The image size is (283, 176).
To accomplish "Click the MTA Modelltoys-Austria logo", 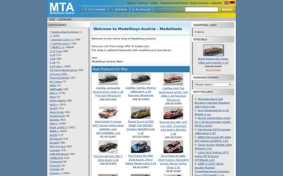I will click(62, 8).
